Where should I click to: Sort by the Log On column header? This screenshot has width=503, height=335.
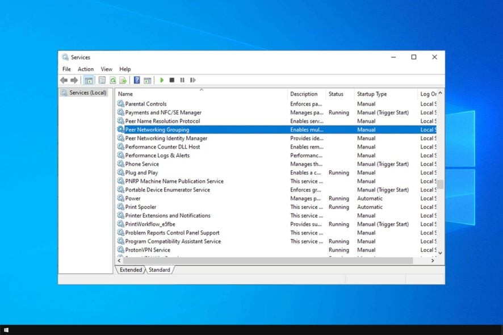(x=427, y=94)
